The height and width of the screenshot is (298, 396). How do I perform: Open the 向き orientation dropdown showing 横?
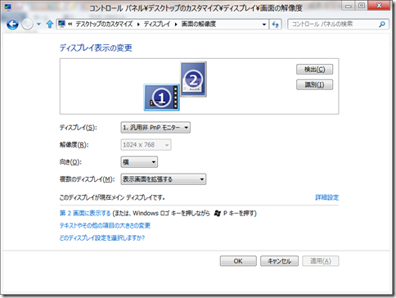tap(139, 162)
